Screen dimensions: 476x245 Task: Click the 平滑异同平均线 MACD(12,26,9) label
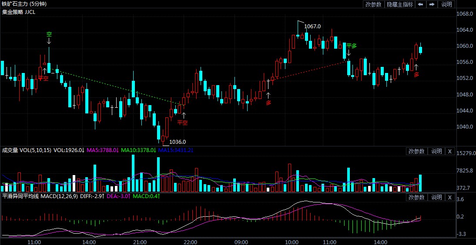40,196
